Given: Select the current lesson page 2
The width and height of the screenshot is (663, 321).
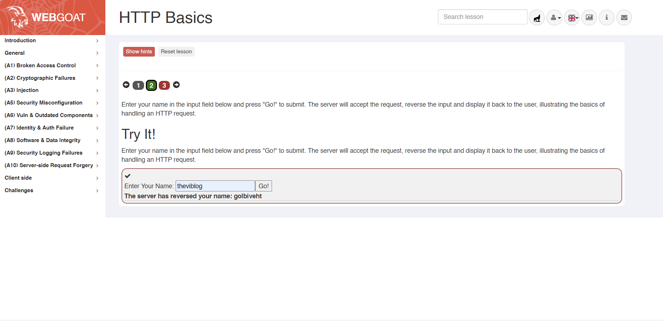Looking at the screenshot, I should pyautogui.click(x=151, y=86).
